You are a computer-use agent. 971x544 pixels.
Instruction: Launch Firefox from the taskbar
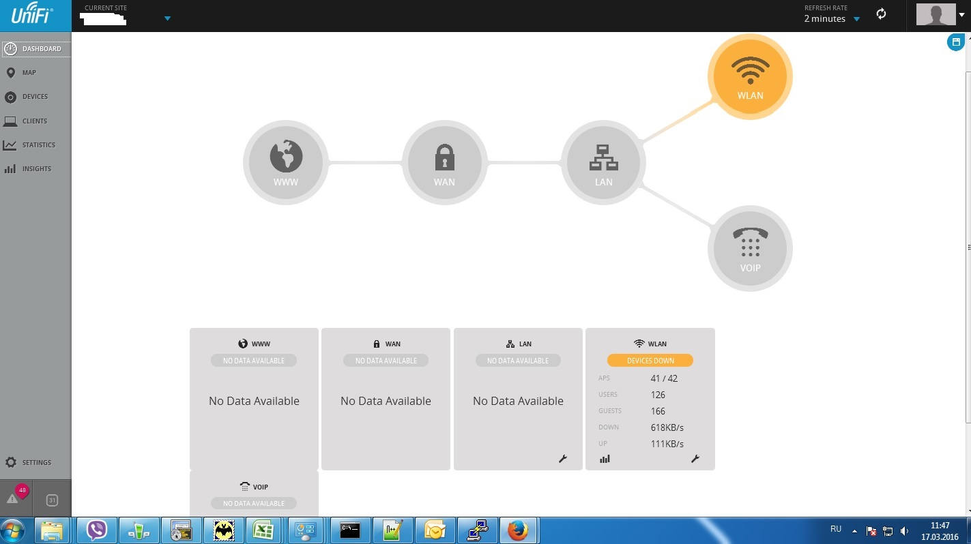point(518,530)
